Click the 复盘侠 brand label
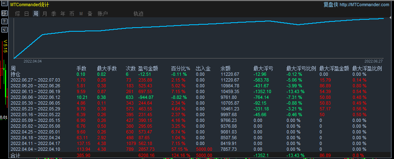The height and width of the screenshot is (159, 394). pos(331,5)
